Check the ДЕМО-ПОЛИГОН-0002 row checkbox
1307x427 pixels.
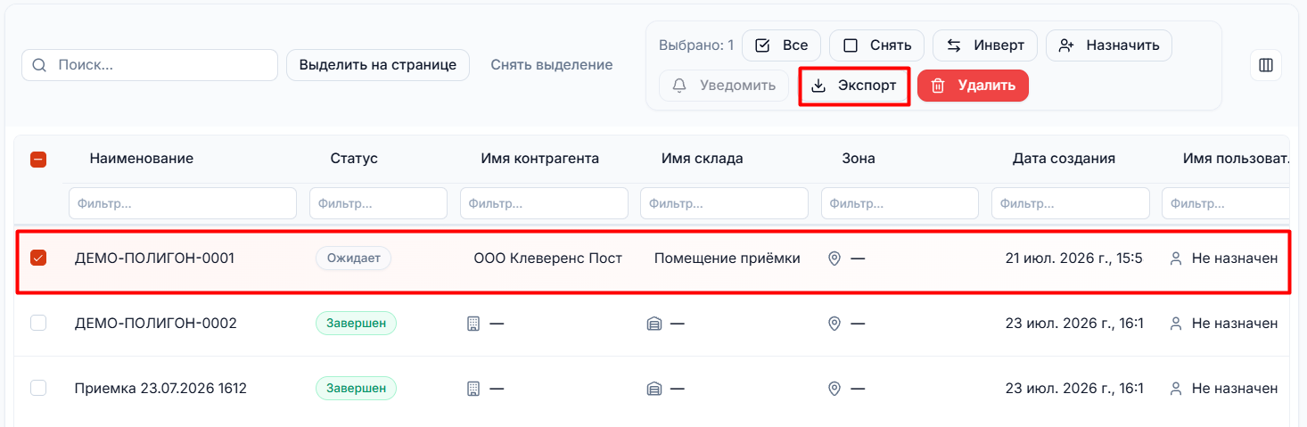click(38, 323)
